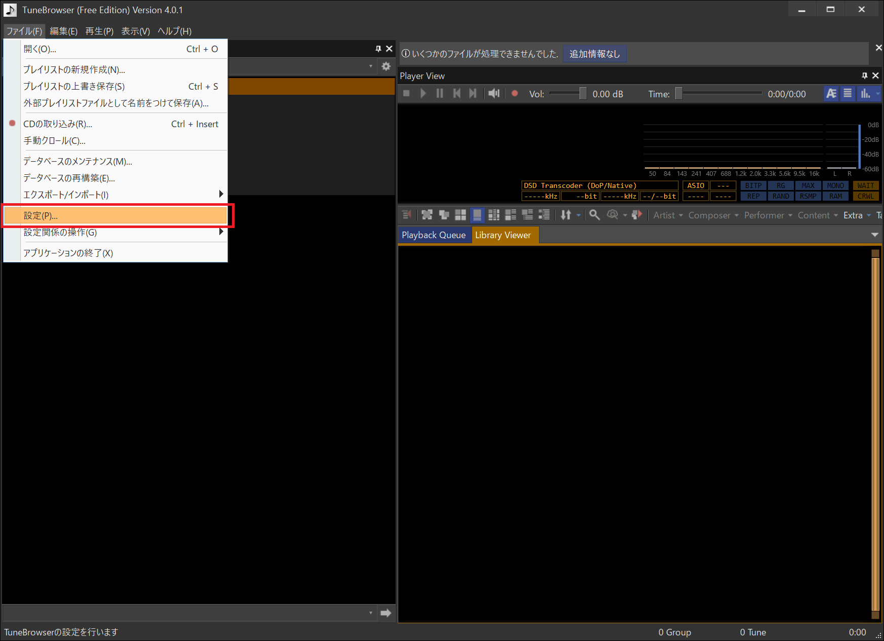Toggle the RG replay gain indicator
Screen dimensions: 884x641
tap(781, 185)
